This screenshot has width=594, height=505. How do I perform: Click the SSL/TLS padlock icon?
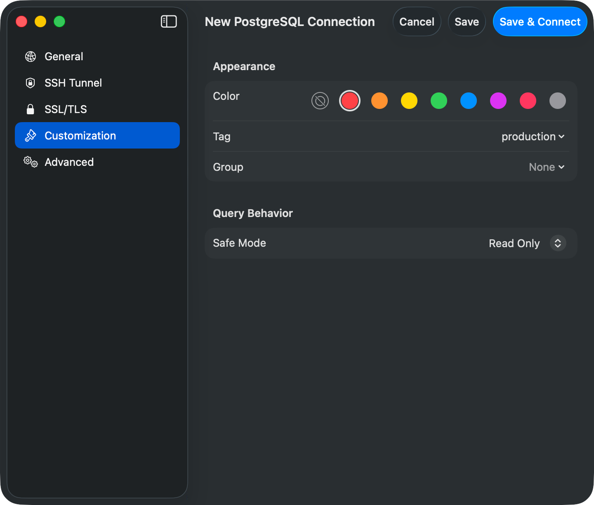click(x=31, y=109)
